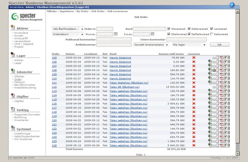
Task: Toggle the Delfakturerad checkbox
Action: 189,34
